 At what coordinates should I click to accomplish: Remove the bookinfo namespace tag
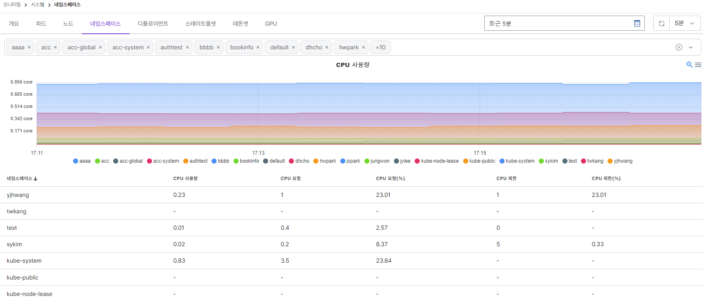[x=258, y=47]
